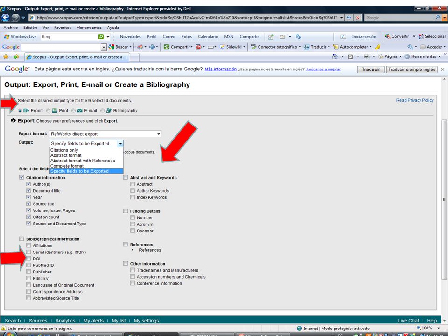Open the Favoritos menu
Viewport: 448px width, 336px height.
63,28
